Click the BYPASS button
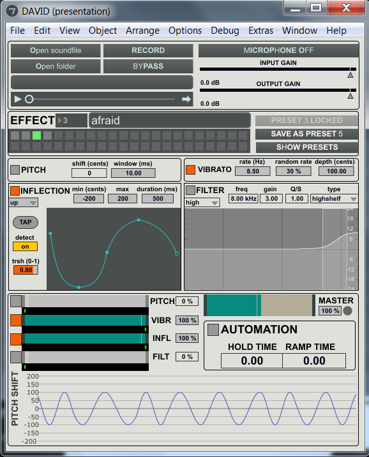 click(x=148, y=66)
